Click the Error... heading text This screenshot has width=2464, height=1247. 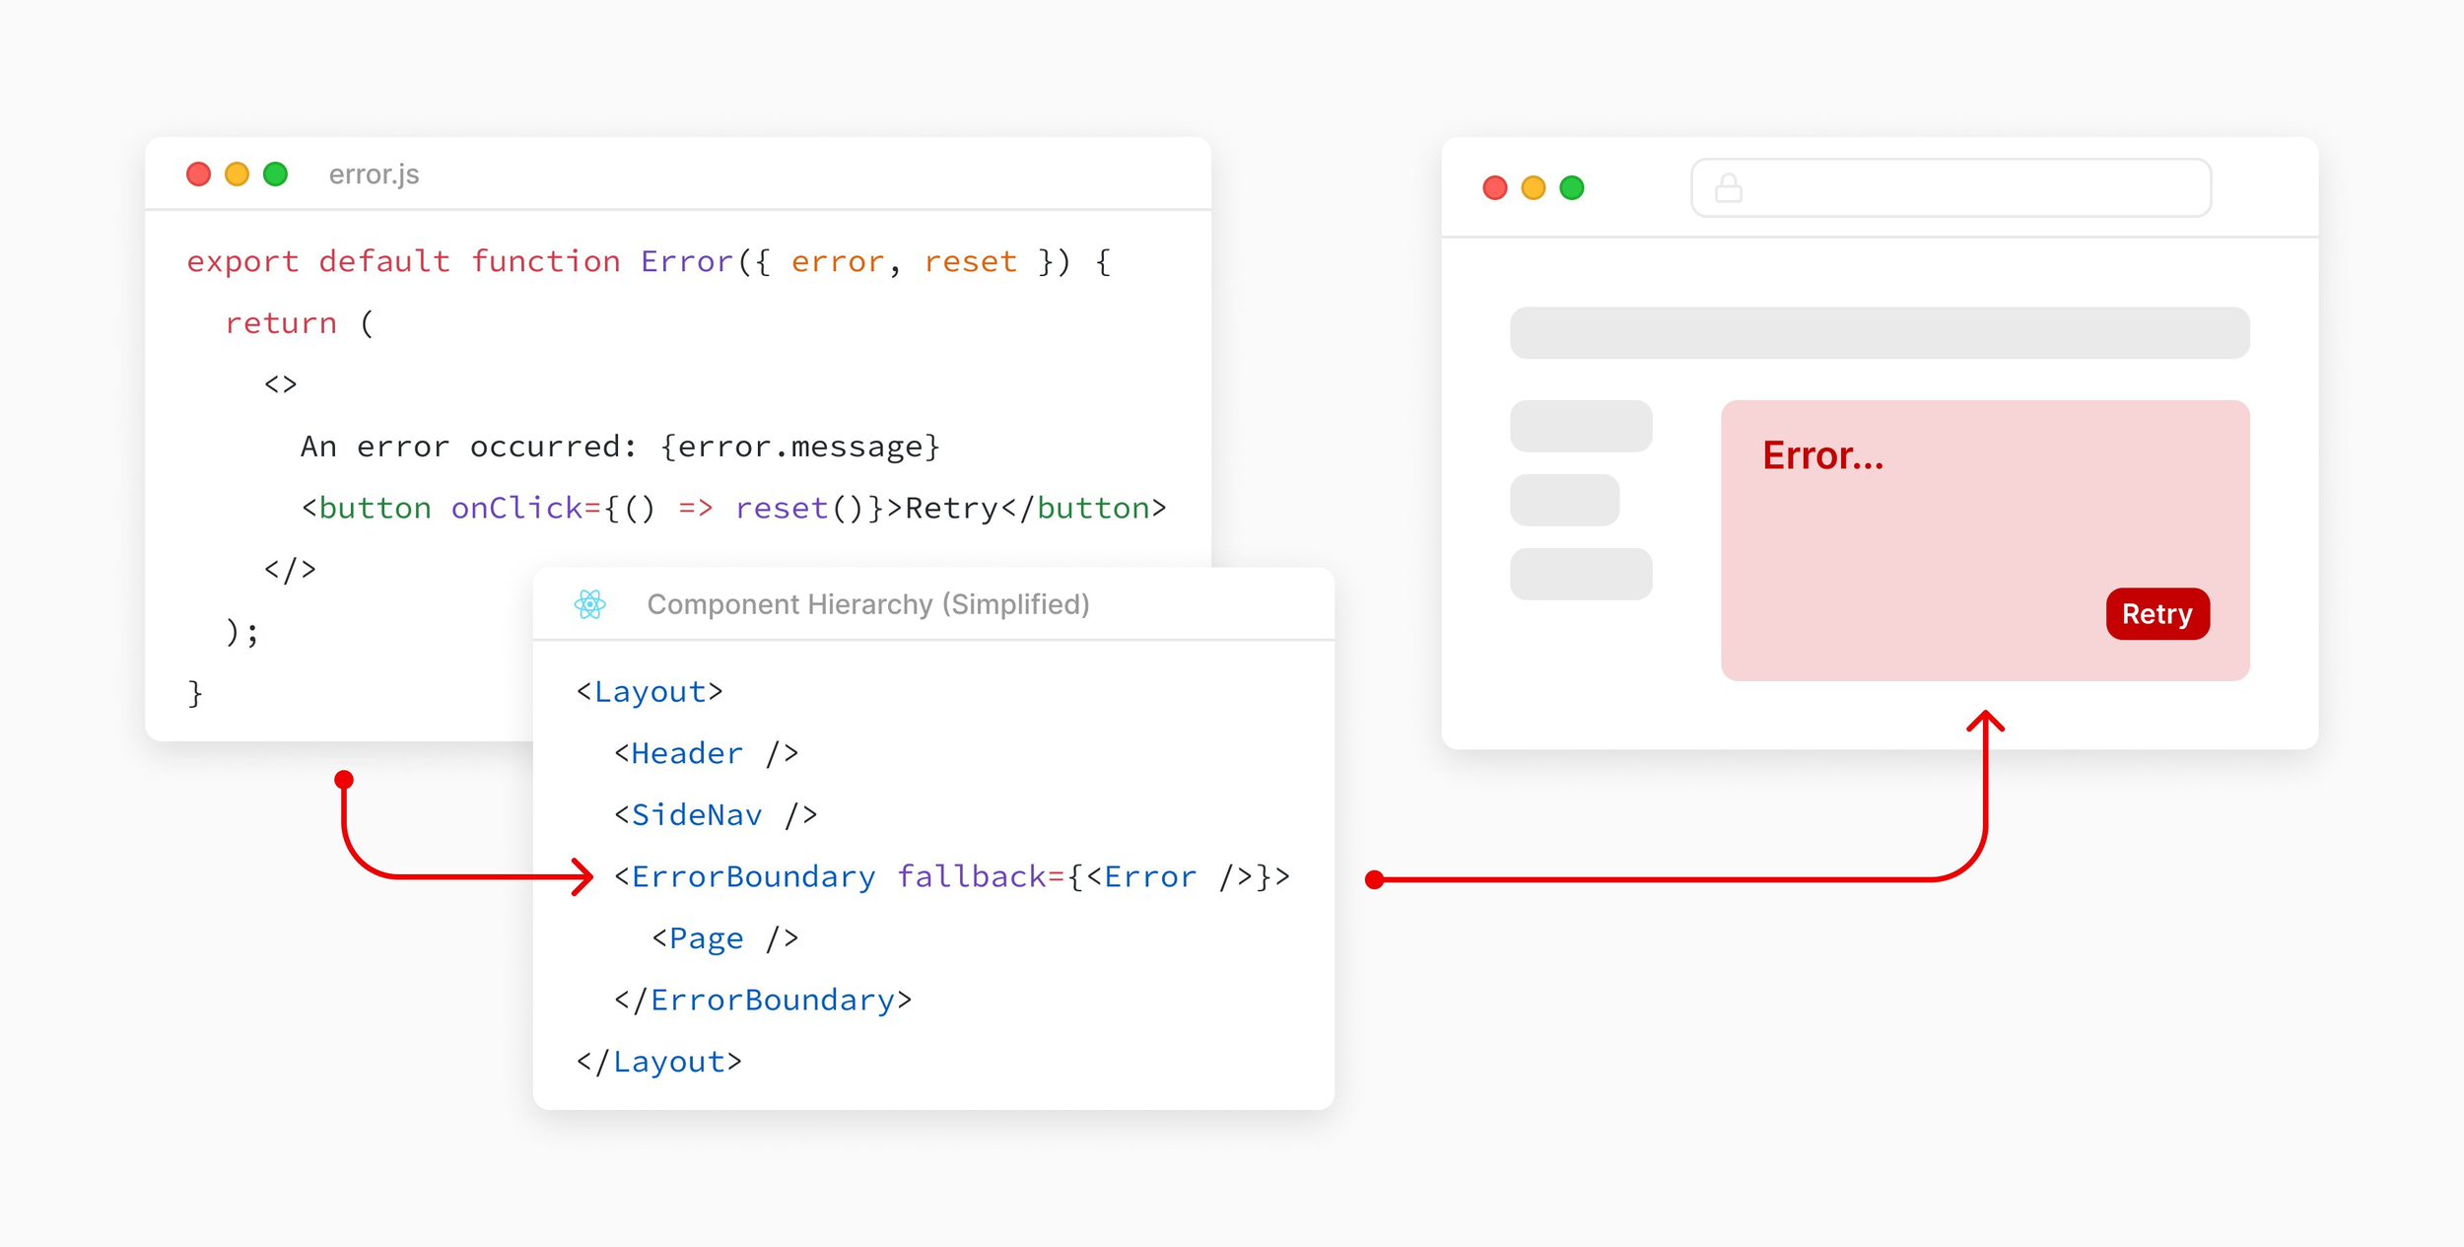tap(1821, 455)
